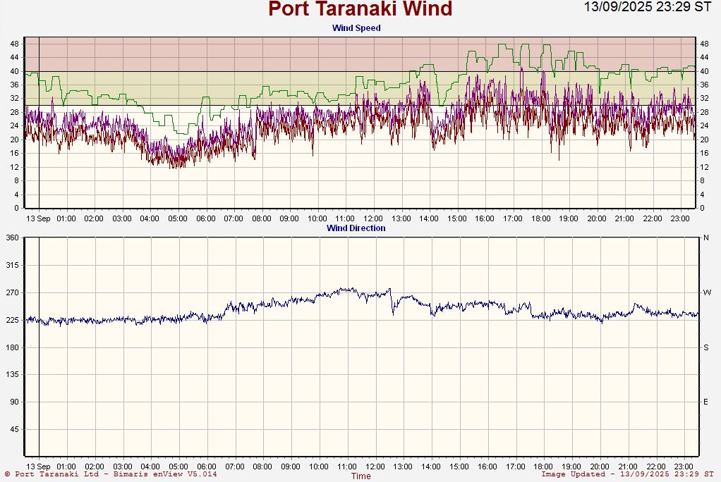721x482 pixels.
Task: Select the "13/09/2025 23:29 ST" timestamp at top
Action: [x=648, y=6]
